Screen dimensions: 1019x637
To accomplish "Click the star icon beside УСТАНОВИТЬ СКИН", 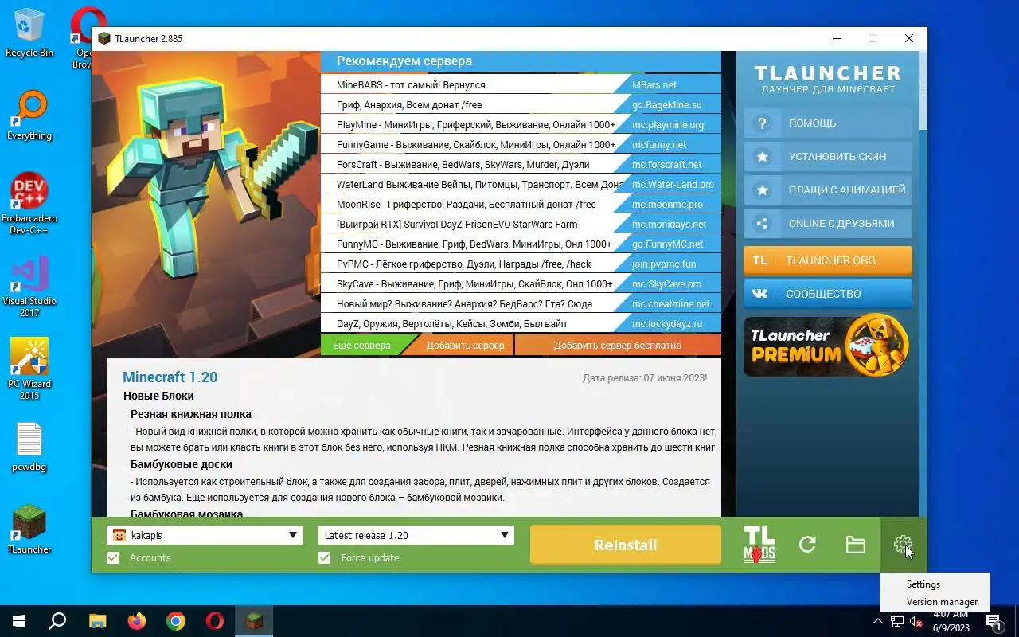I will tap(763, 157).
